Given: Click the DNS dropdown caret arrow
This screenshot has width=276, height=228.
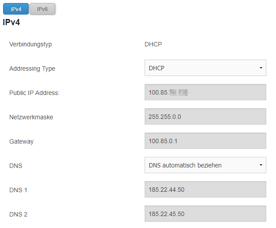Looking at the screenshot, I should point(261,165).
